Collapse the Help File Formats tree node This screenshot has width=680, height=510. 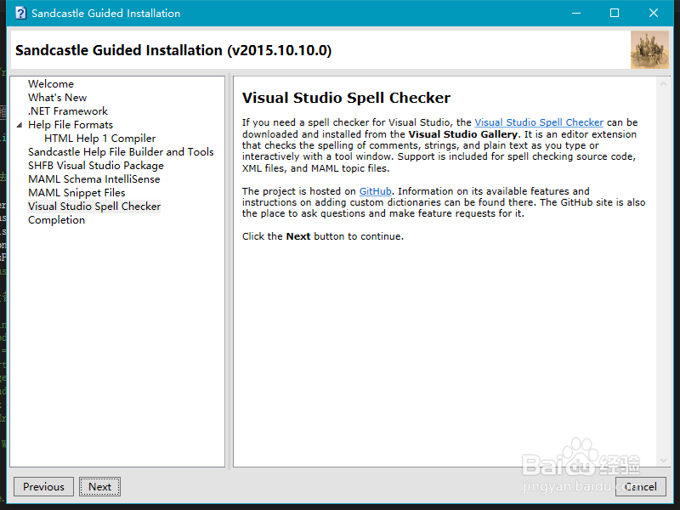pyautogui.click(x=19, y=125)
